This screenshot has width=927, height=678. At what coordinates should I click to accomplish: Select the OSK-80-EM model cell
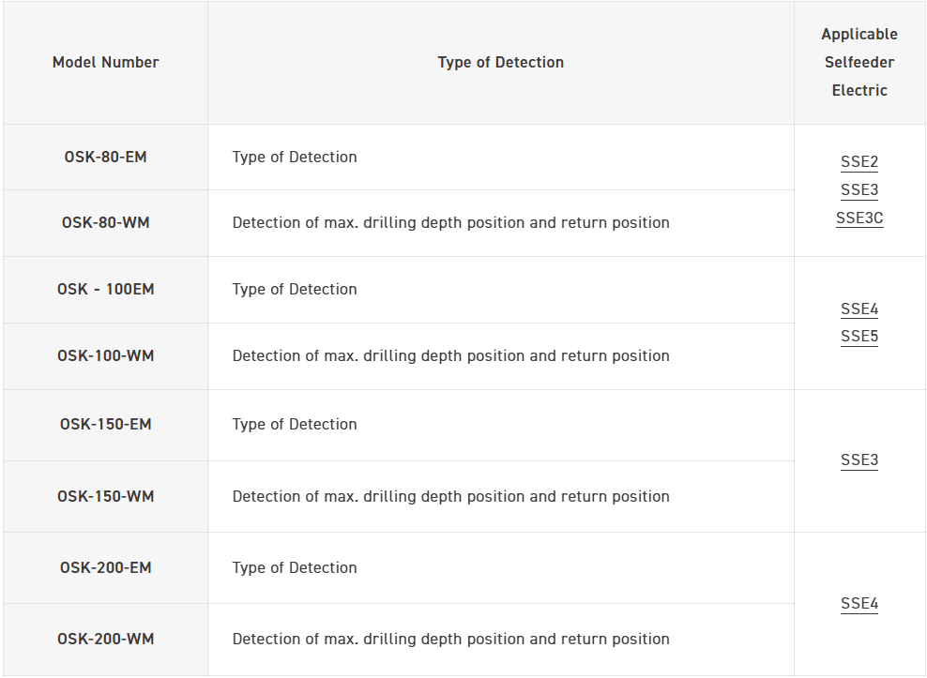point(105,158)
